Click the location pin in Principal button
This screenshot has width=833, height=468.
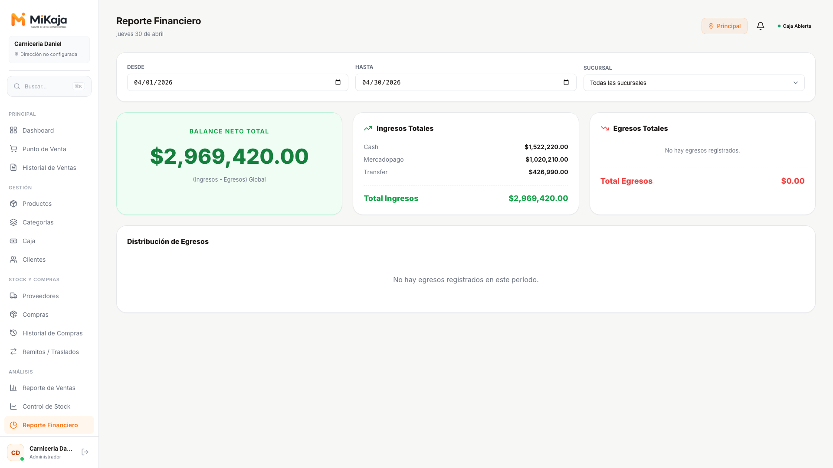tap(711, 26)
